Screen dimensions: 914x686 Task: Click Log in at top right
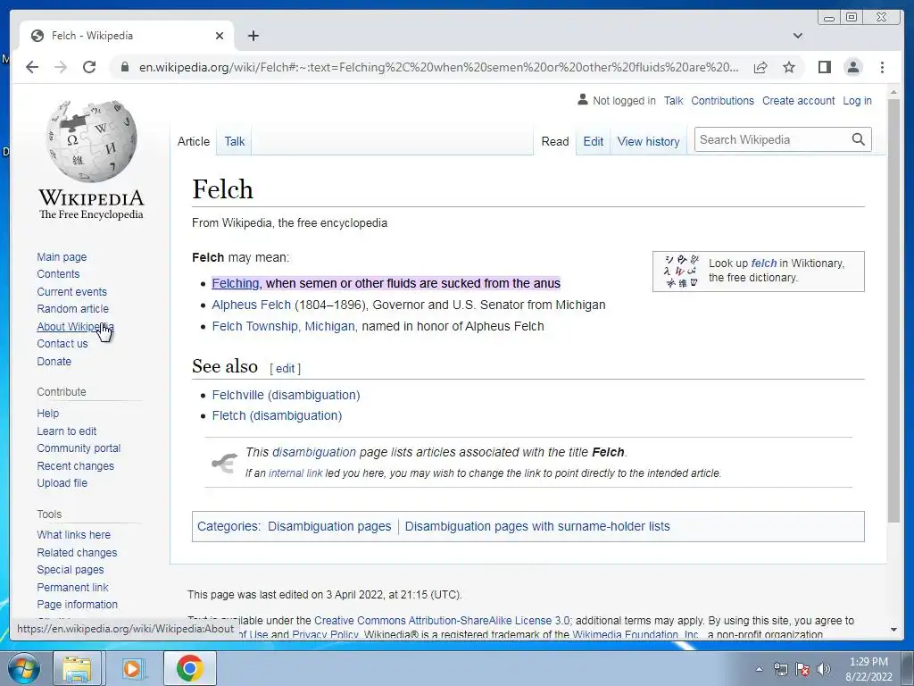click(x=858, y=100)
